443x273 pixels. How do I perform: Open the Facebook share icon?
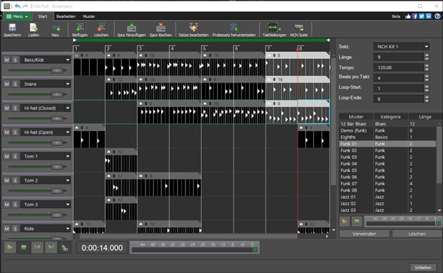tap(415, 16)
